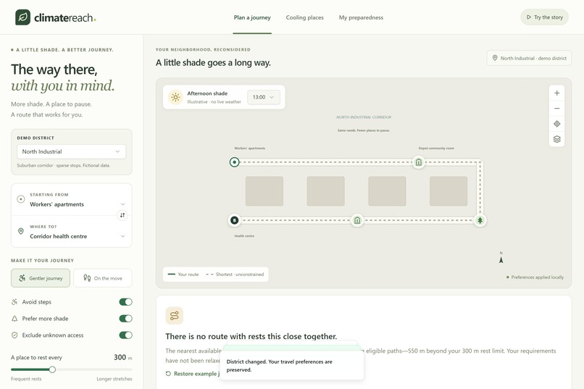Click the Preferences applied locally status
The height and width of the screenshot is (389, 584).
click(535, 277)
